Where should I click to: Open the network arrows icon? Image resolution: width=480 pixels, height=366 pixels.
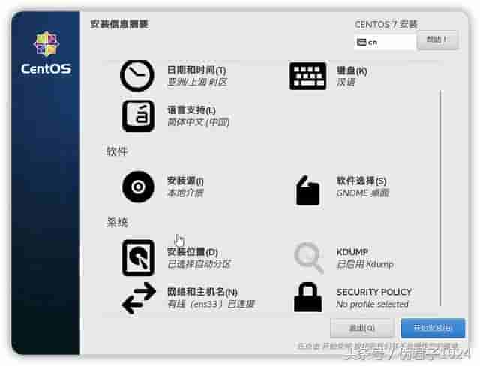[x=139, y=298]
